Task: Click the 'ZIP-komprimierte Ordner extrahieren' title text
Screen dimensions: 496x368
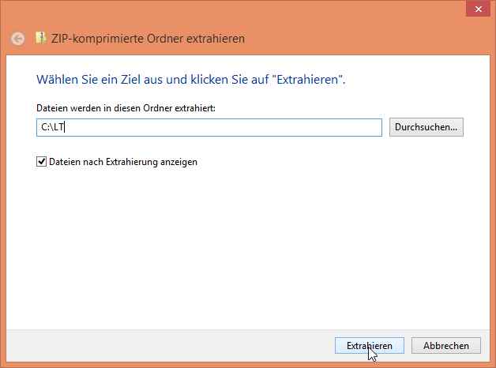Action: [148, 39]
